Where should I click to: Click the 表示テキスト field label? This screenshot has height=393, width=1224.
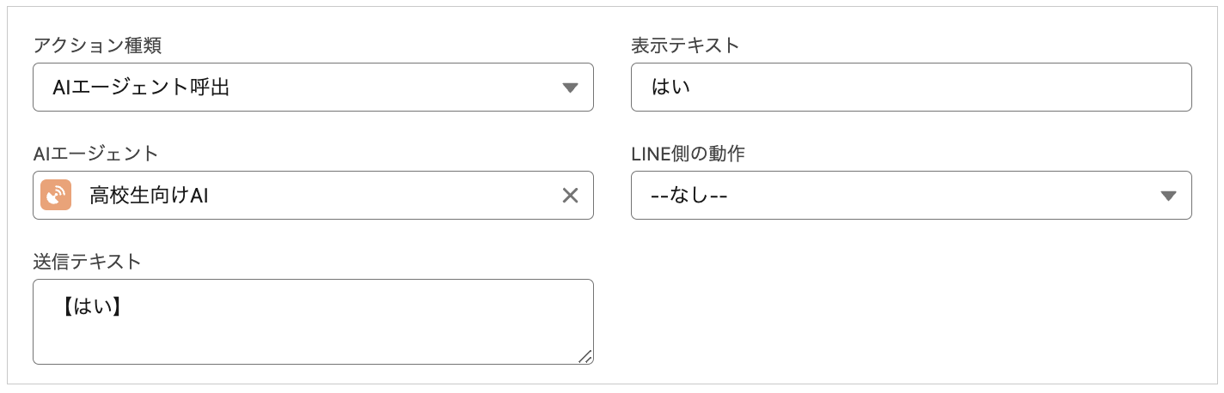point(685,46)
